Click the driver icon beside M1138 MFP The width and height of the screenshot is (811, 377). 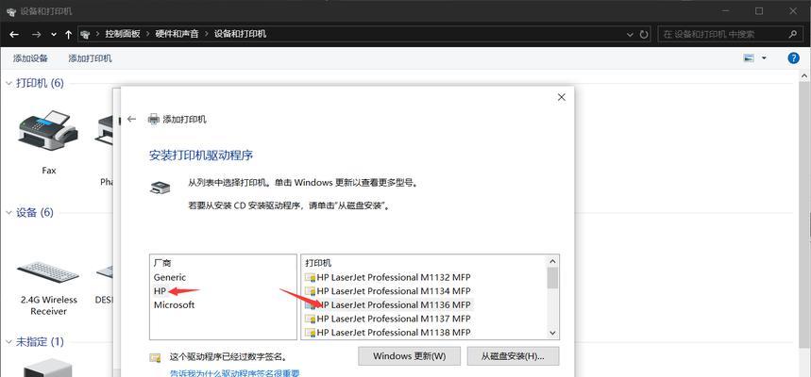[311, 333]
